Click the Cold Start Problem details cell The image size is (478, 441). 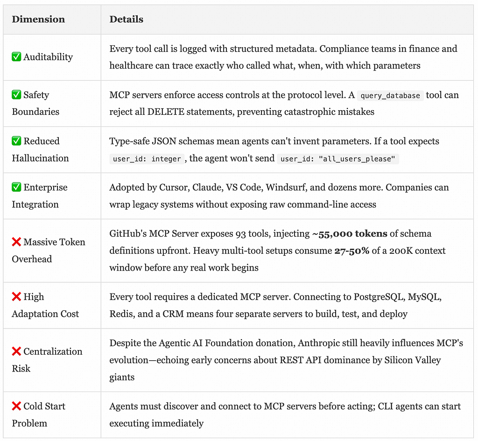[x=287, y=415]
